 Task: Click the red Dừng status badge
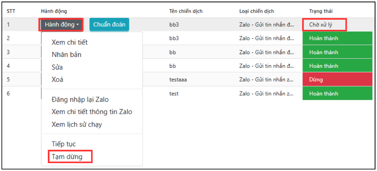[x=337, y=80]
